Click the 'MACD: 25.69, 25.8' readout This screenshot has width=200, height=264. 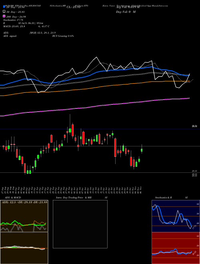tap(14, 26)
